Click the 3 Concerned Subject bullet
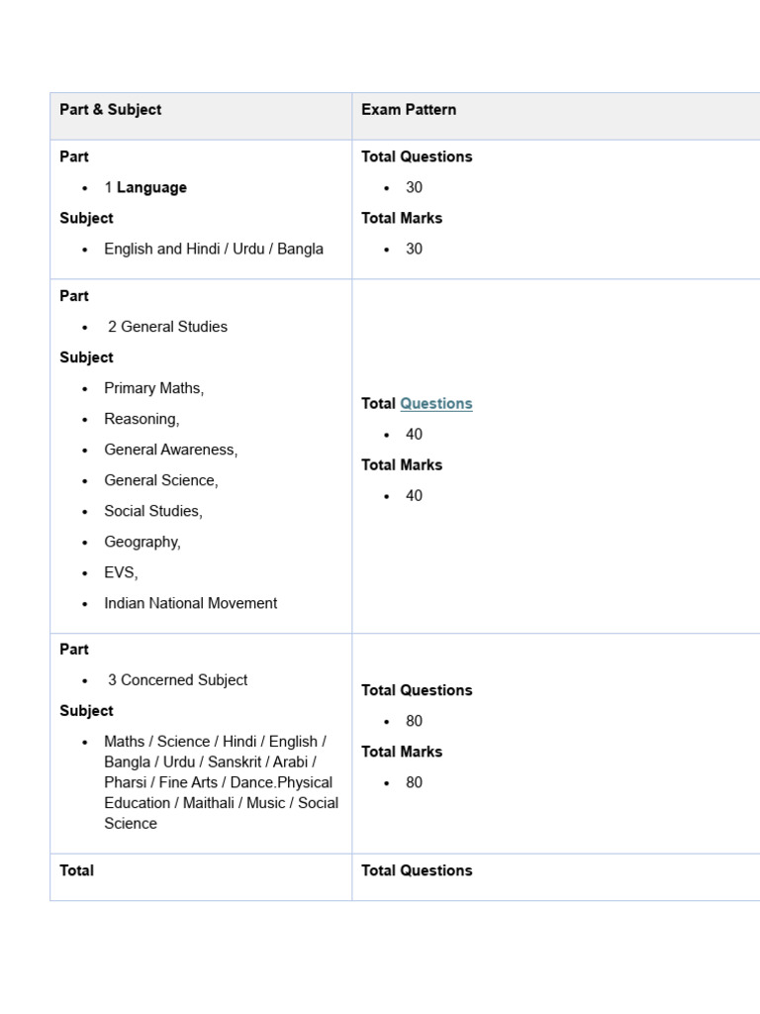 point(177,680)
